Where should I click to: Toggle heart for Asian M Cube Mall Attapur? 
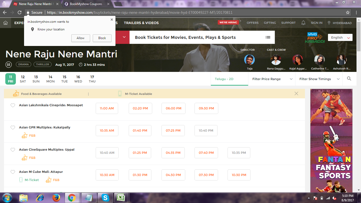(13, 172)
